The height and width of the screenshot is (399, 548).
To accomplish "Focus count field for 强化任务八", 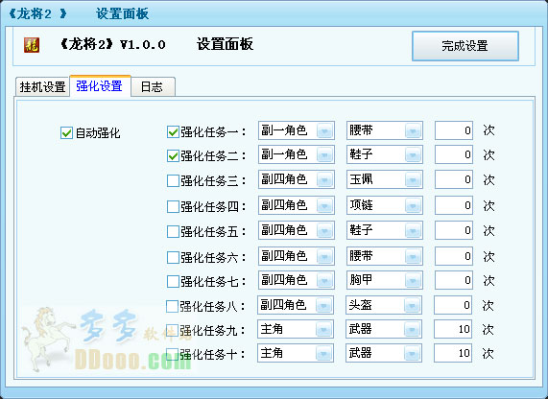I will [453, 305].
